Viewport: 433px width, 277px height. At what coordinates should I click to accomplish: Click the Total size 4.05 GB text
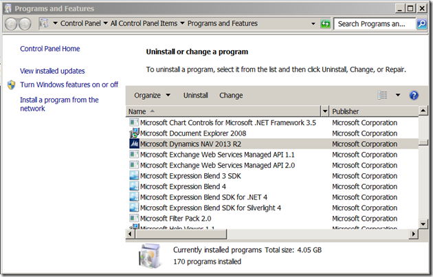293,250
